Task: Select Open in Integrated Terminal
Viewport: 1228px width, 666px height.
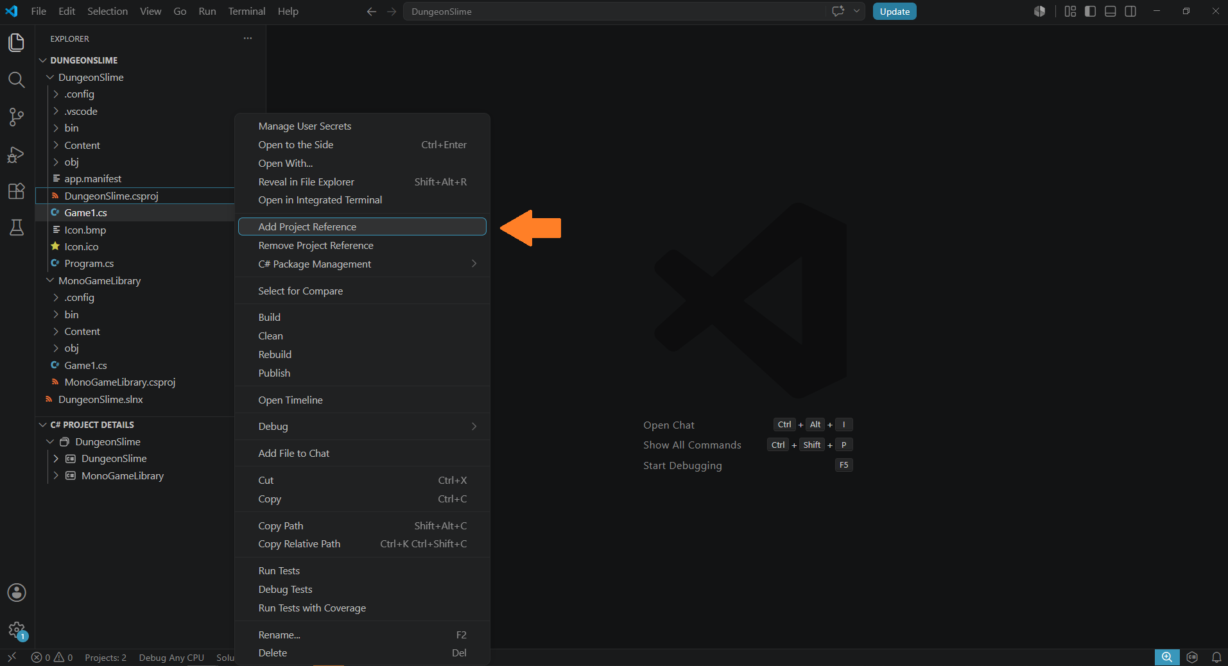Action: click(x=362, y=200)
